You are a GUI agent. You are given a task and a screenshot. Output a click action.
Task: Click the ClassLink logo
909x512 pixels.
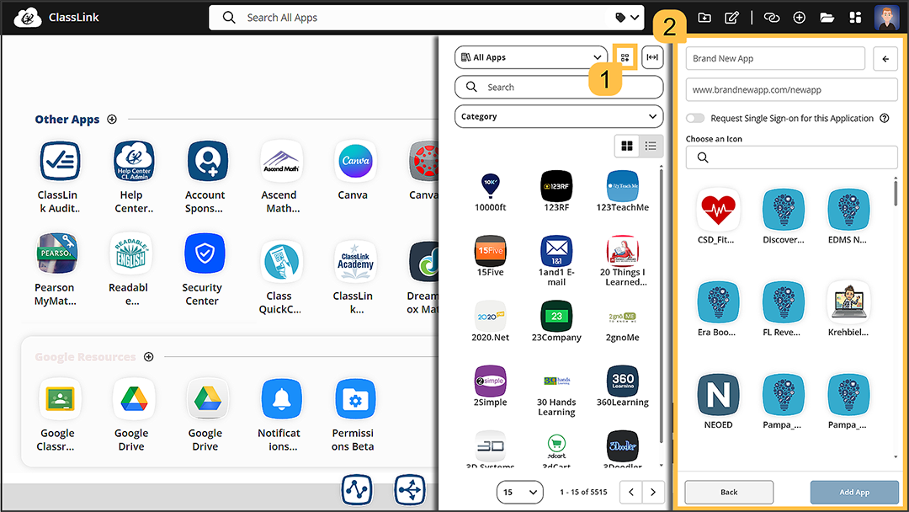click(56, 18)
